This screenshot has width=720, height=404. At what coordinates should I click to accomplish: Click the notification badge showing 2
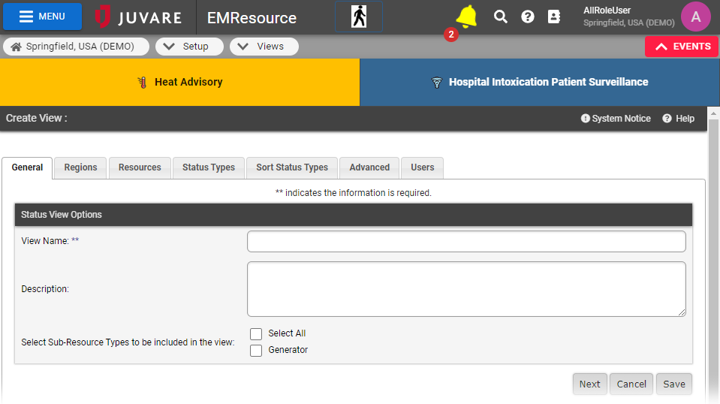coord(451,35)
